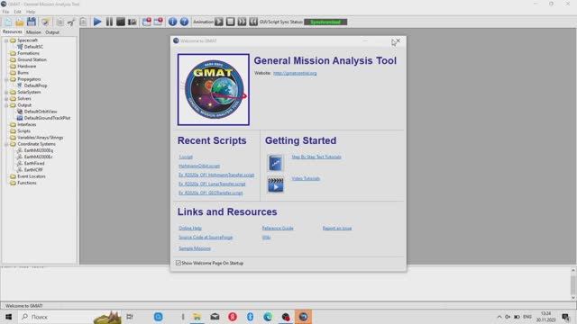Switch to the Output tab
Screen dimensions: 577x324
(x=52, y=32)
